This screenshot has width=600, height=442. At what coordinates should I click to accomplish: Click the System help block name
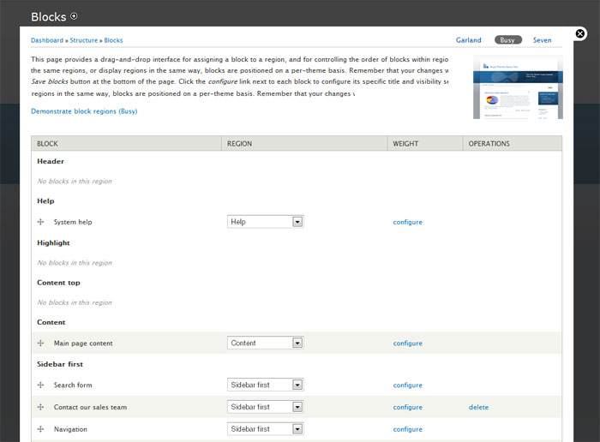[73, 222]
